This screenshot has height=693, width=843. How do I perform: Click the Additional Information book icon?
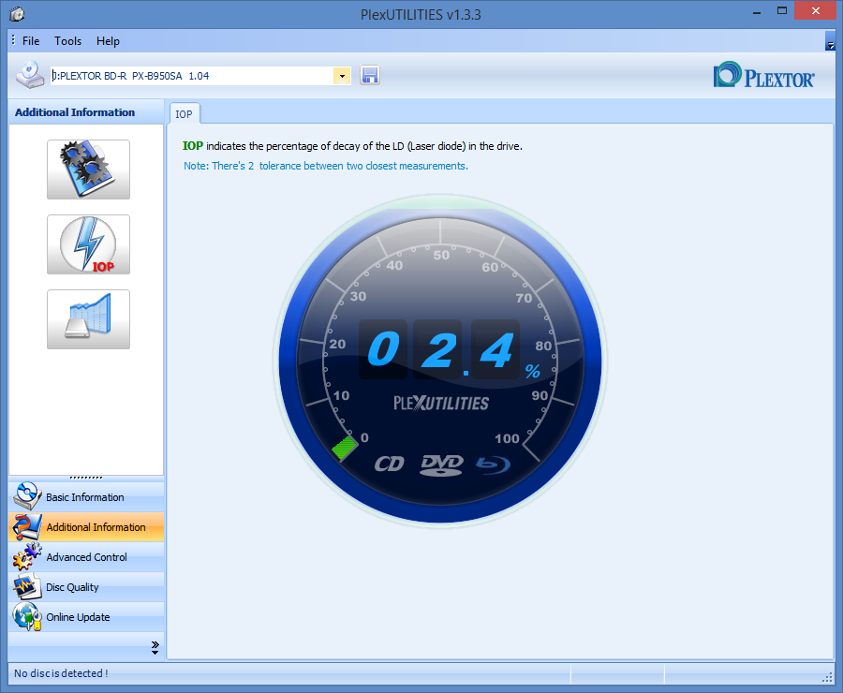click(27, 527)
